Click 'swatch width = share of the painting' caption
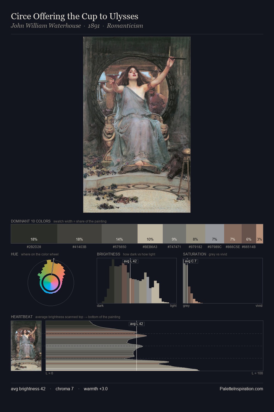 [80, 221]
